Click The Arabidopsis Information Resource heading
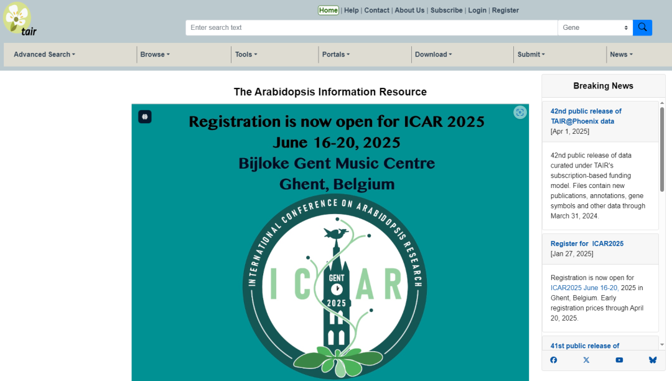Screen dimensions: 672x381 pos(330,92)
